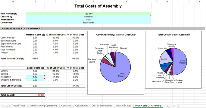Click Cover Pieces slice in Total Cost chart
This screenshot has width=206, height=108.
(x=181, y=61)
